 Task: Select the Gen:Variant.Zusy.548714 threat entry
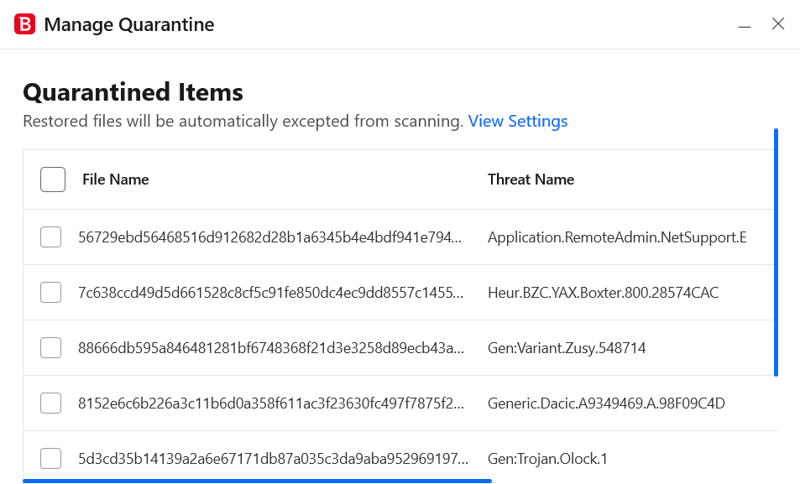[567, 348]
